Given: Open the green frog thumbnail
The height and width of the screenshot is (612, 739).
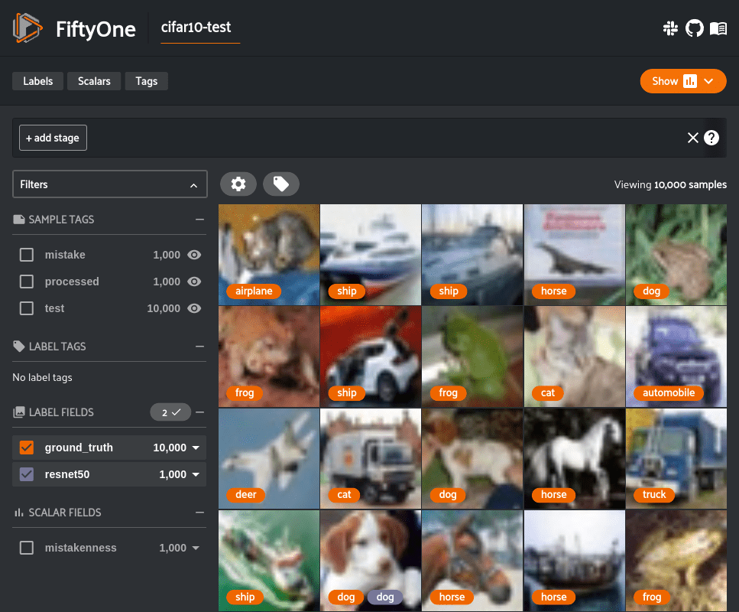Looking at the screenshot, I should 472,356.
